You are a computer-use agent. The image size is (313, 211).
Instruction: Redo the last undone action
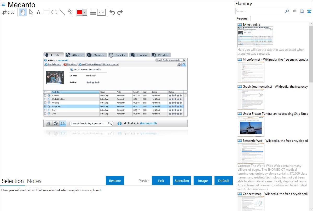120,12
